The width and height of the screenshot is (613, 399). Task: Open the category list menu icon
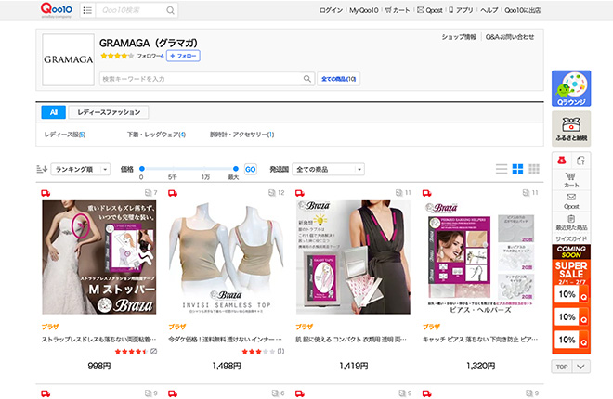pyautogui.click(x=87, y=10)
